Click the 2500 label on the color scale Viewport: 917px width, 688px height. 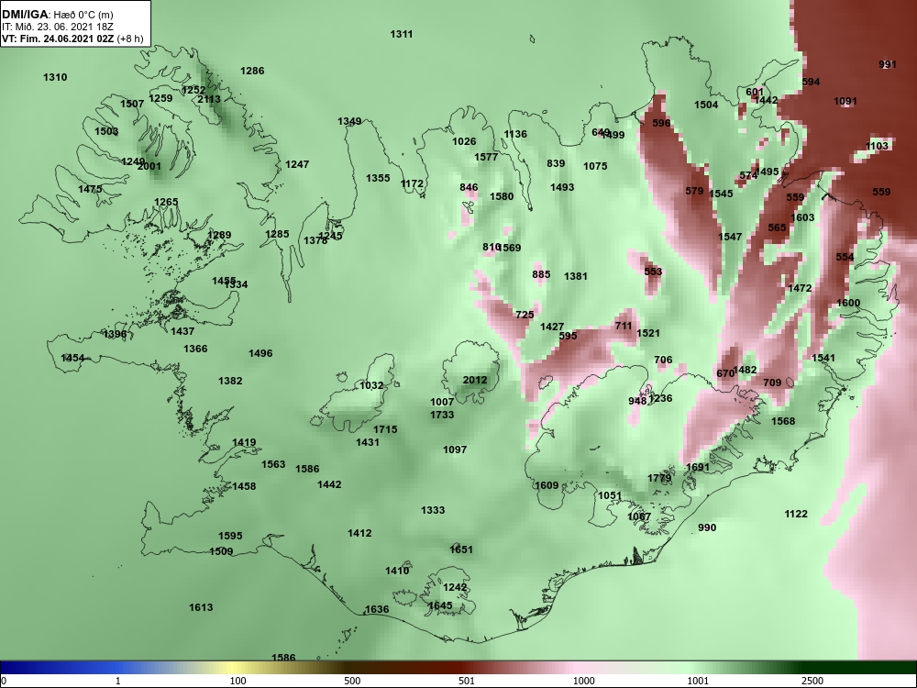click(x=812, y=681)
